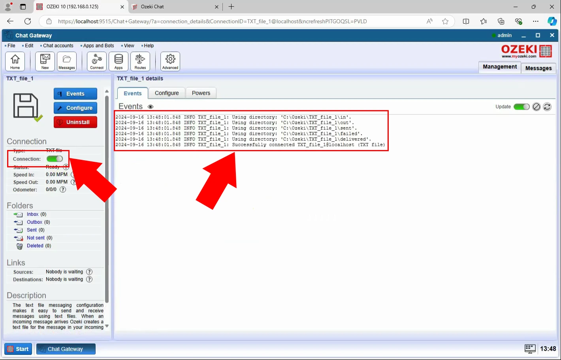The image size is (561, 360).
Task: Click the Inbox envelope icon
Action: 18,214
